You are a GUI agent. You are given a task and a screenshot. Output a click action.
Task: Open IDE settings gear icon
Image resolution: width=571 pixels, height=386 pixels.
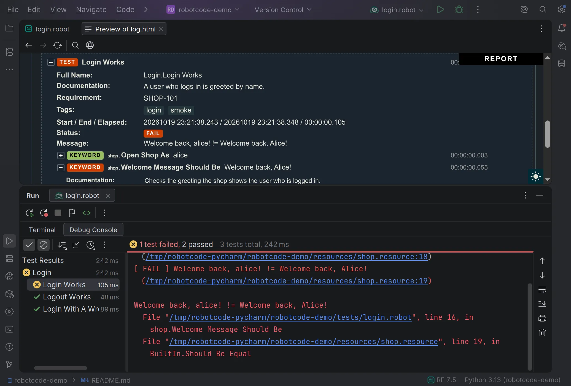pyautogui.click(x=561, y=10)
